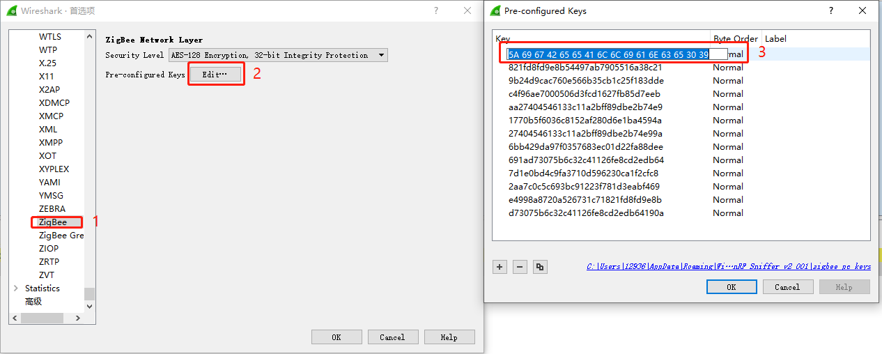
Task: Copy the selected key entry
Action: coord(539,267)
